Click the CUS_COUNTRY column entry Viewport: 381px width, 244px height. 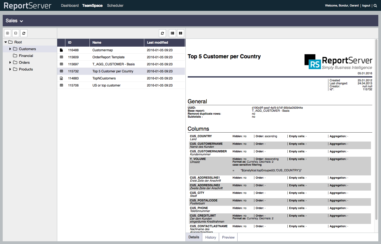(201, 136)
